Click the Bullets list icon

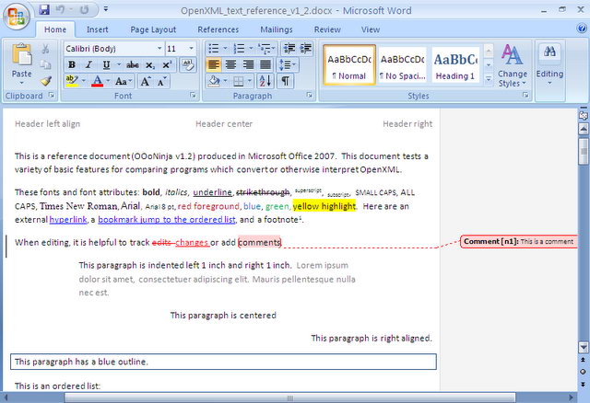pyautogui.click(x=214, y=49)
